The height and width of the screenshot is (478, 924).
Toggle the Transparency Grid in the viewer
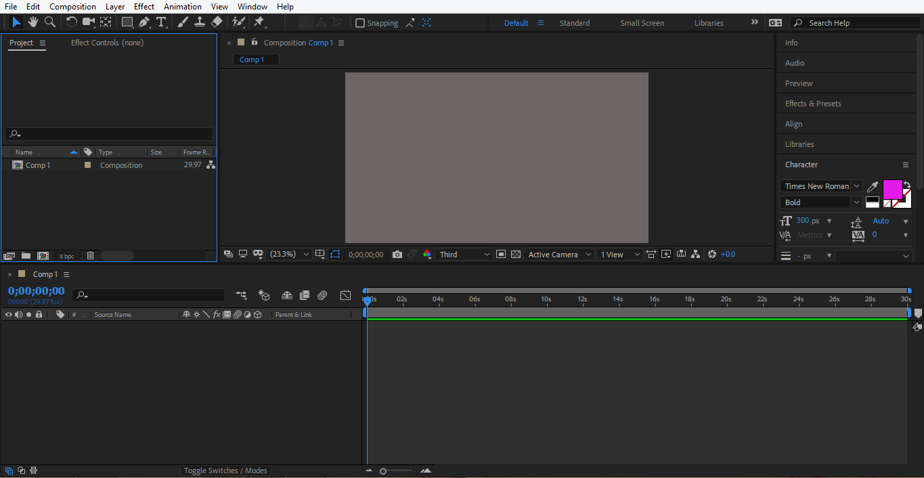(x=516, y=254)
